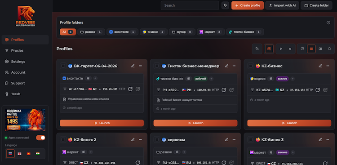Open folder grid icon next to вконтакте label
This screenshot has width=337, height=165.
[x=88, y=78]
